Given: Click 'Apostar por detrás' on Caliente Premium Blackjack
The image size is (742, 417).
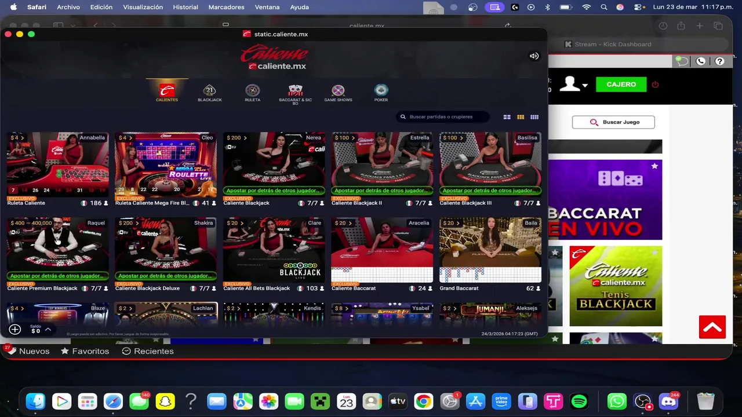Looking at the screenshot, I should (57, 276).
